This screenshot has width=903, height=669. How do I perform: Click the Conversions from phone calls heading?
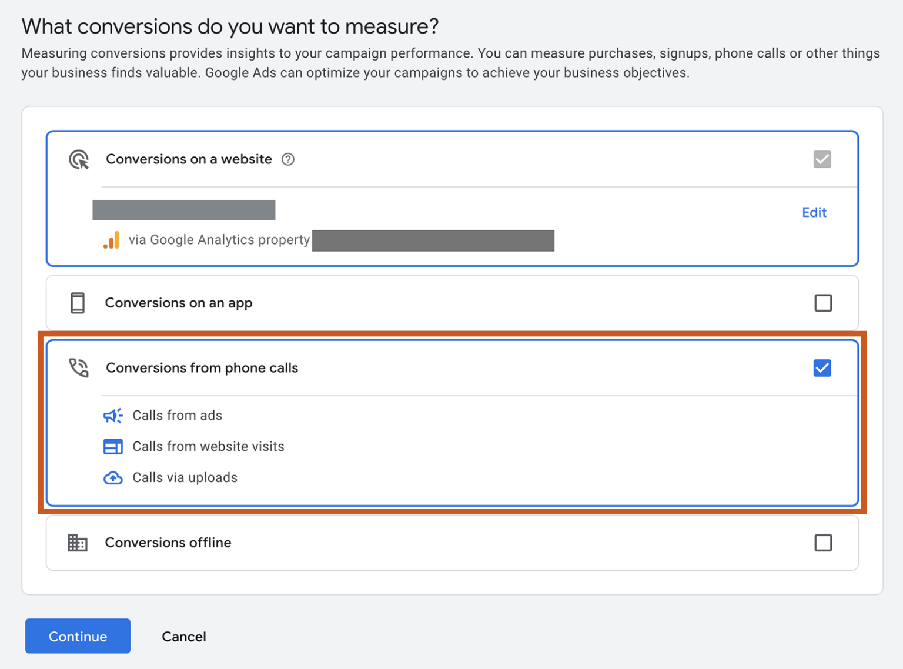[202, 367]
